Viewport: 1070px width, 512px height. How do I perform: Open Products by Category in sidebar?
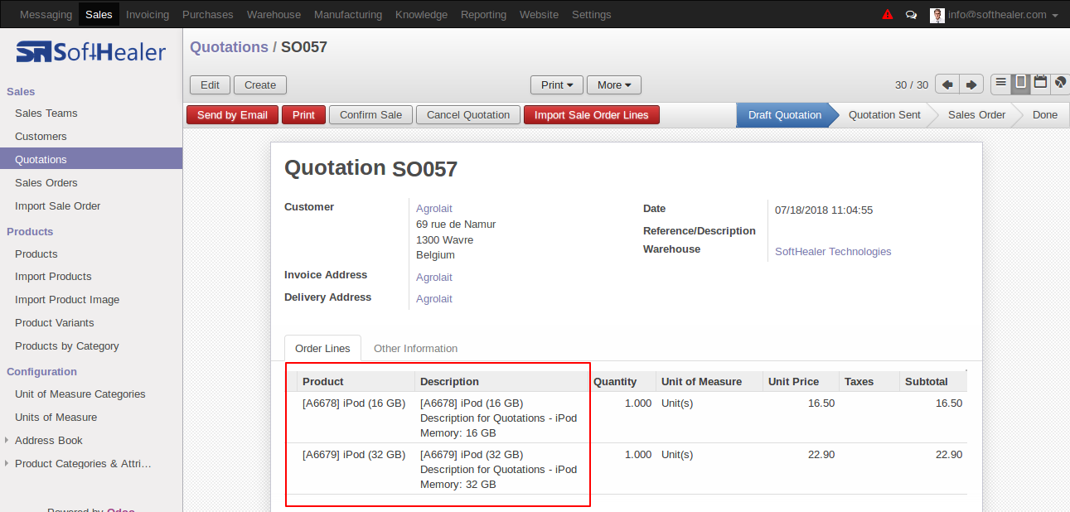67,346
